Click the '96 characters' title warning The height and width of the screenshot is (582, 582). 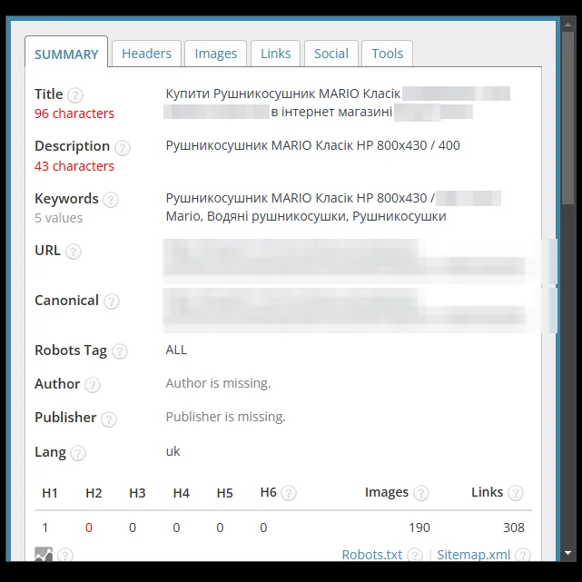(x=74, y=113)
